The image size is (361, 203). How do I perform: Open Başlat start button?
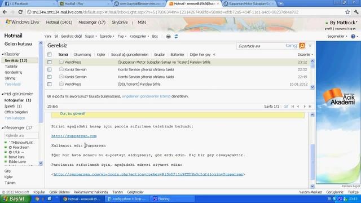[15, 199]
